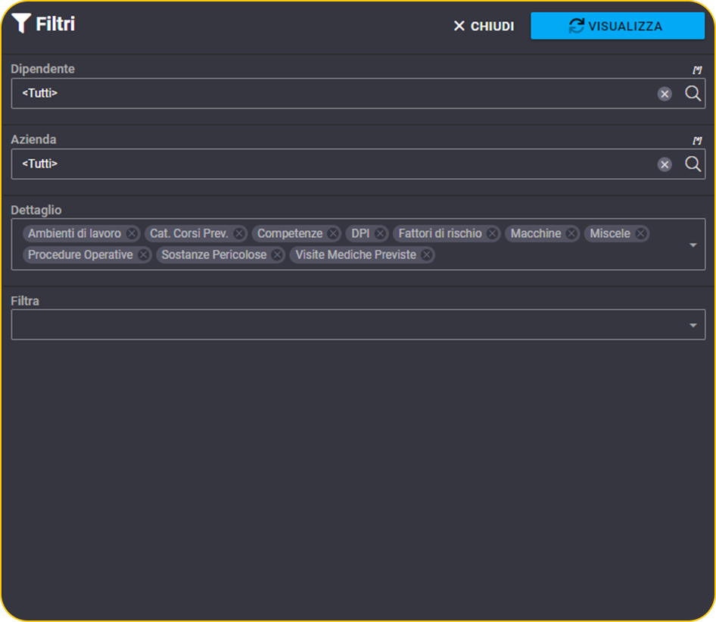Remove the Procedure Operative tag
The image size is (716, 622).
(x=143, y=255)
